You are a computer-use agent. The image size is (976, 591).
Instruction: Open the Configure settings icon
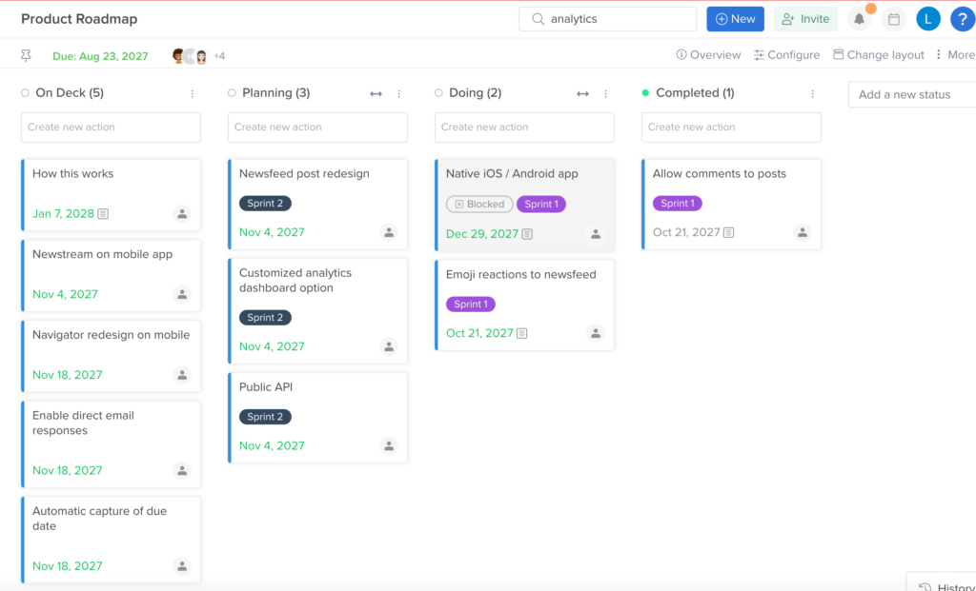759,54
